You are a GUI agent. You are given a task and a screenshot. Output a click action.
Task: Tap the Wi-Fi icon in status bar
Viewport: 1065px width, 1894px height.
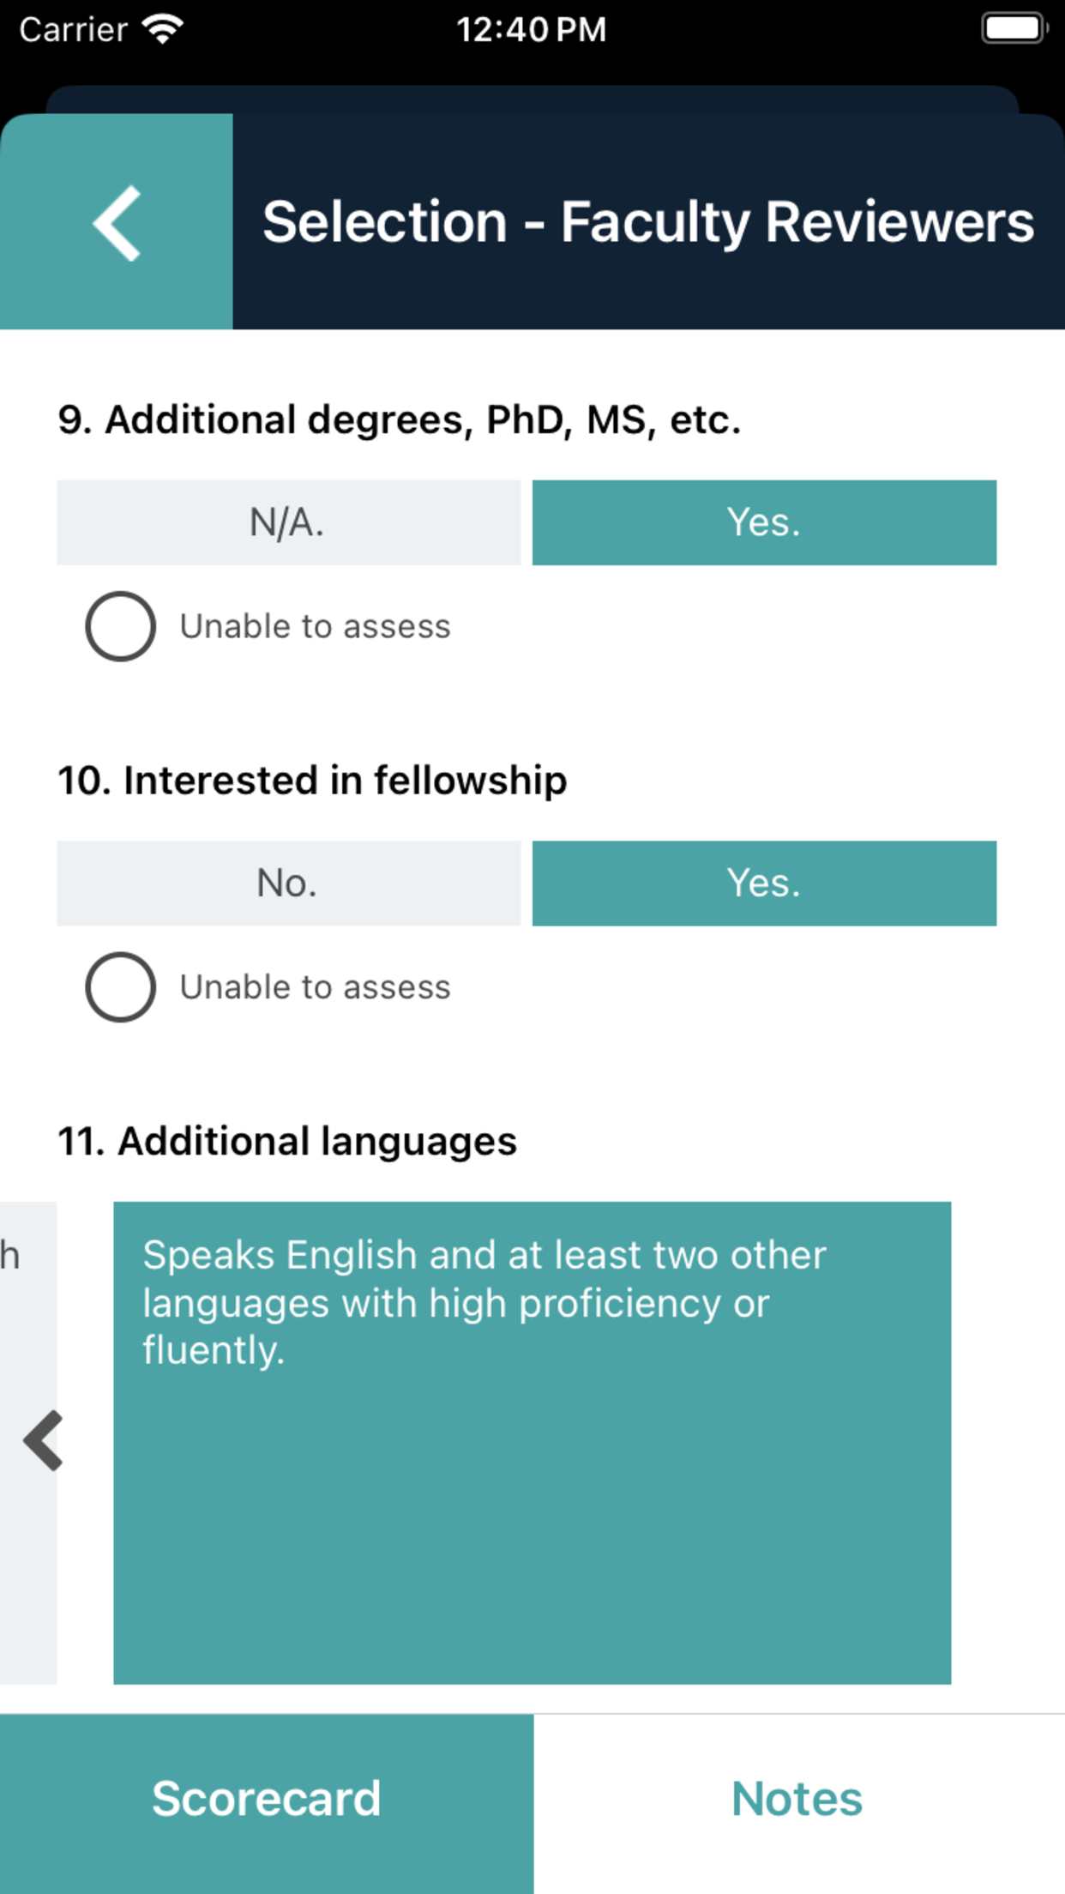click(163, 29)
